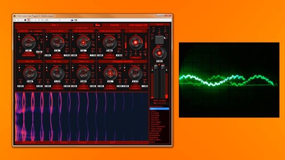Click the large PWM Modulation knob

110,43
